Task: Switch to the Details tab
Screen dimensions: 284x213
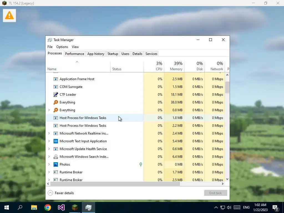Action: 137,54
